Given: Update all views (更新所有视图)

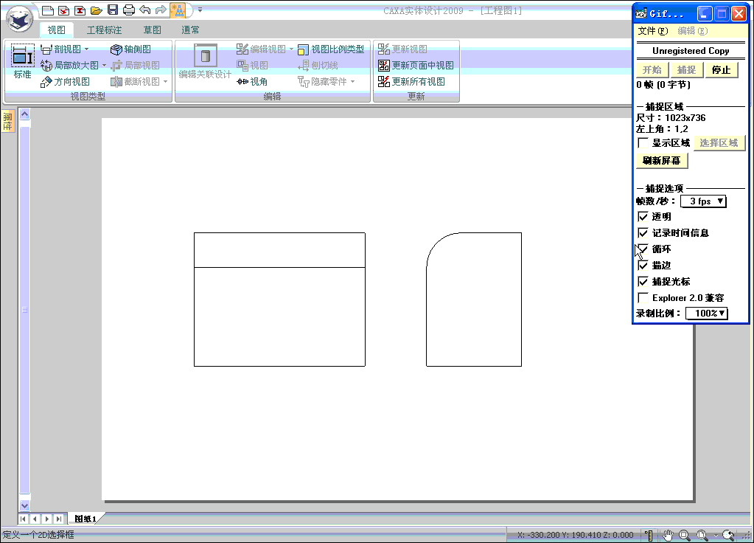Looking at the screenshot, I should coord(411,81).
